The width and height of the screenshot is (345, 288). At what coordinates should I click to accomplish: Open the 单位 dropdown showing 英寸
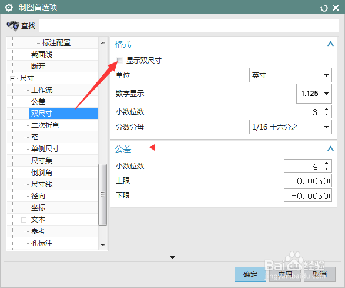[x=290, y=75]
